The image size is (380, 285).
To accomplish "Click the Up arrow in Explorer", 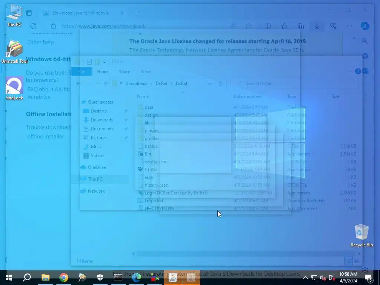I will click(106, 83).
